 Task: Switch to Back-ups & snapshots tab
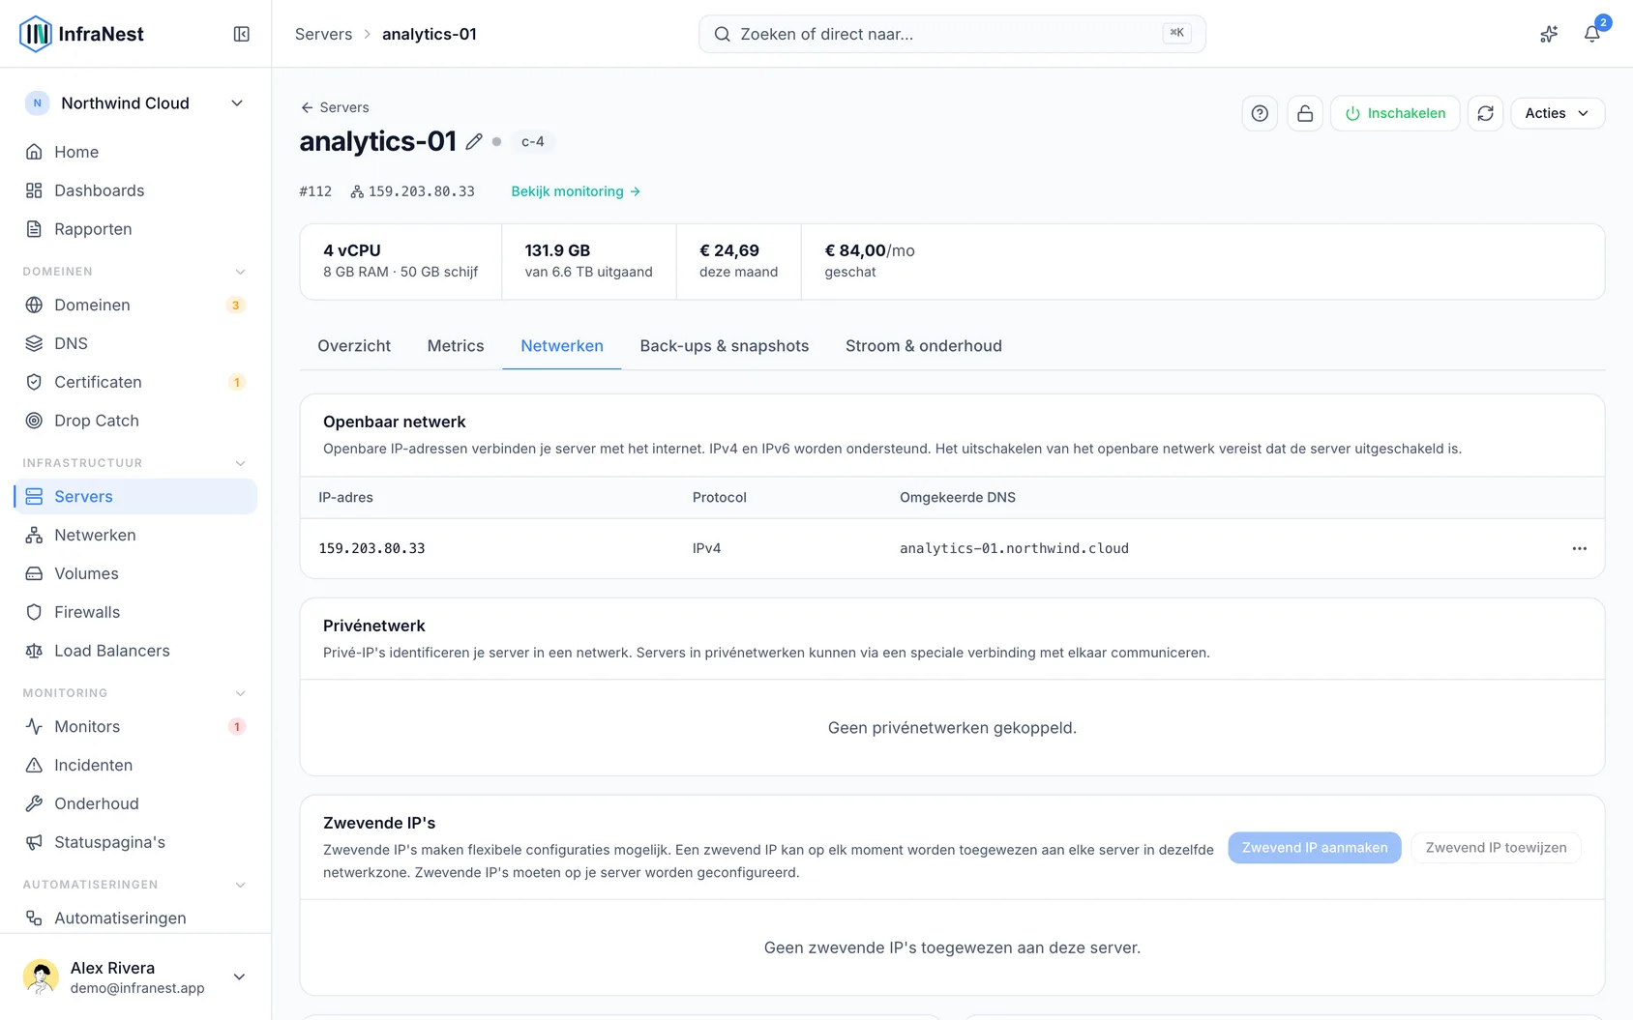[x=725, y=346]
